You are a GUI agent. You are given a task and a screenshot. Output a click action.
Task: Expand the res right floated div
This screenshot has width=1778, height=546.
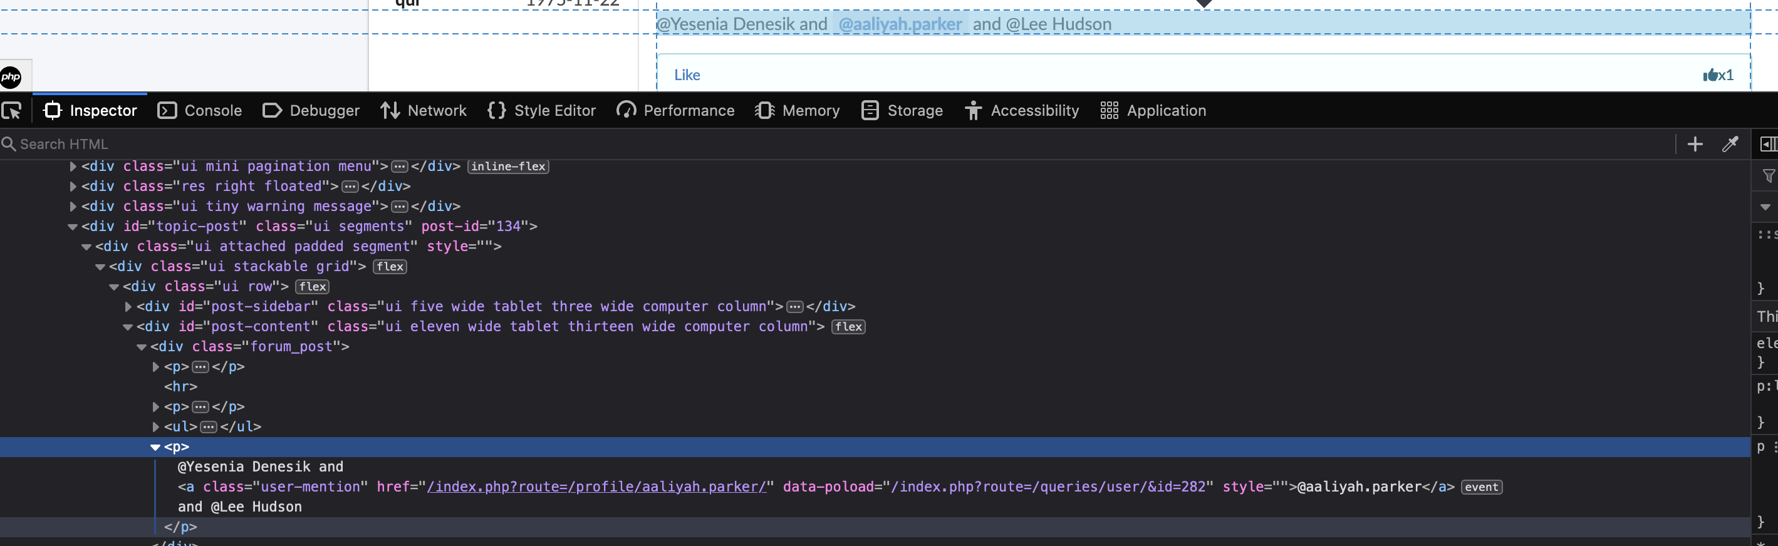[73, 187]
